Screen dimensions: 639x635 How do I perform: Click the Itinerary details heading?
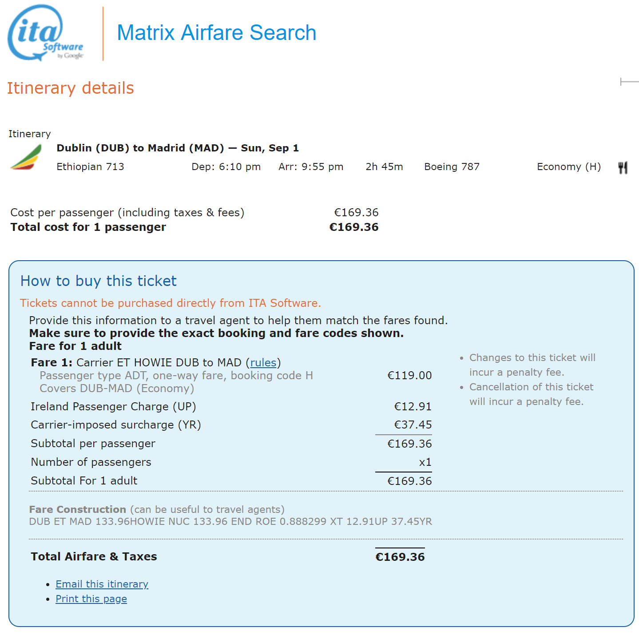(70, 88)
